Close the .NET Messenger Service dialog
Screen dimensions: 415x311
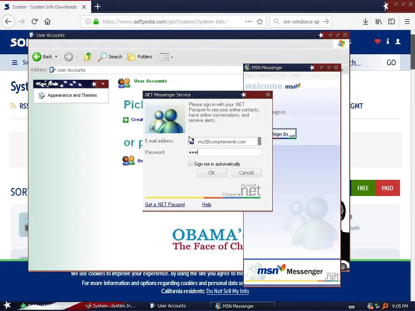click(268, 94)
